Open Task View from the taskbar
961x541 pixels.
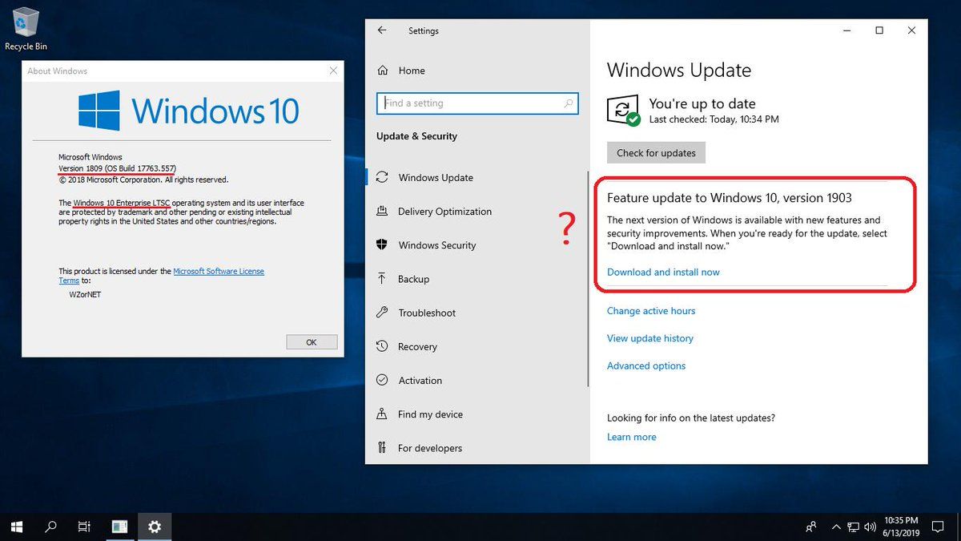pyautogui.click(x=84, y=527)
